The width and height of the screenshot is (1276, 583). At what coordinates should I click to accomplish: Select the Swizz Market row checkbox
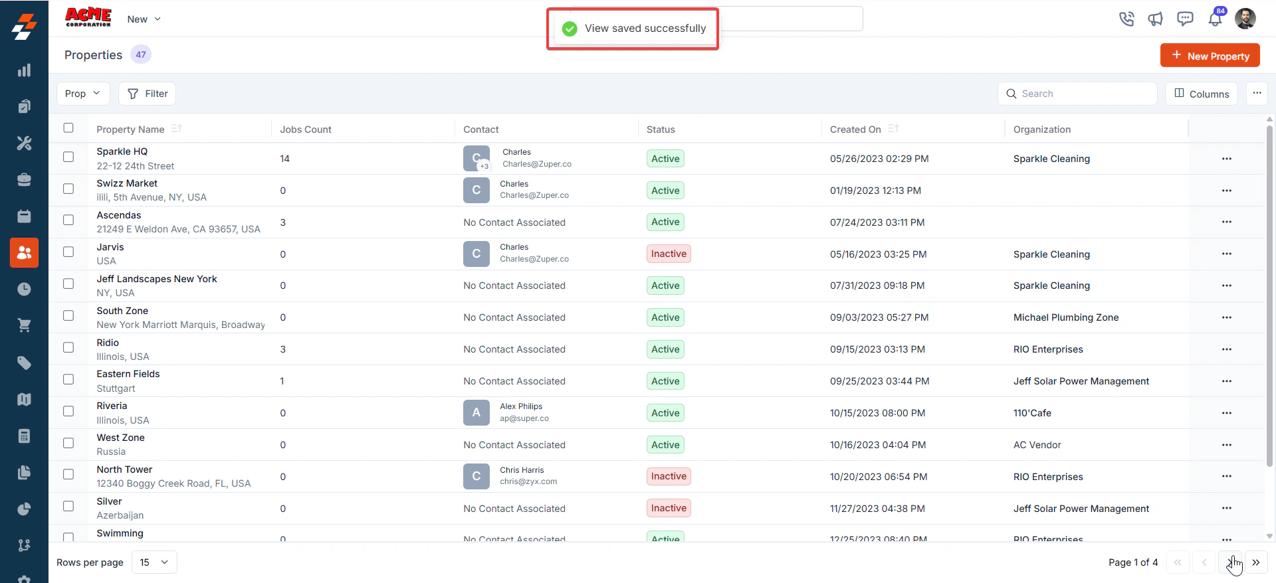tap(68, 189)
